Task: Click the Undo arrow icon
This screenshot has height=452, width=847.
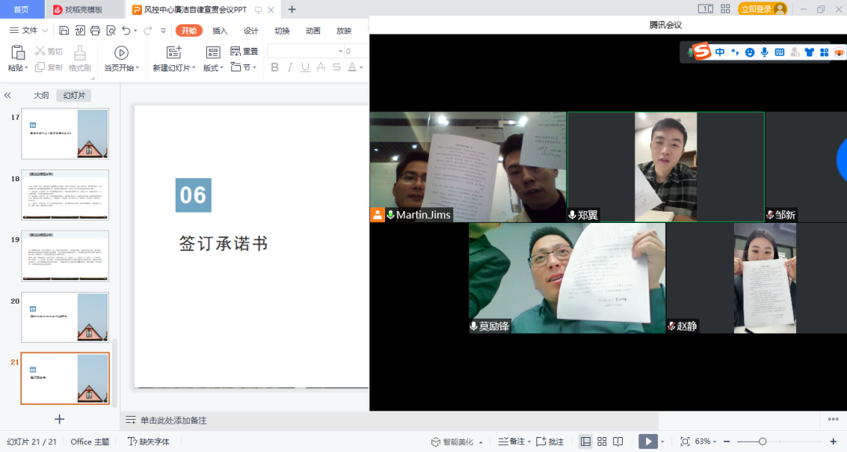Action: coord(126,31)
